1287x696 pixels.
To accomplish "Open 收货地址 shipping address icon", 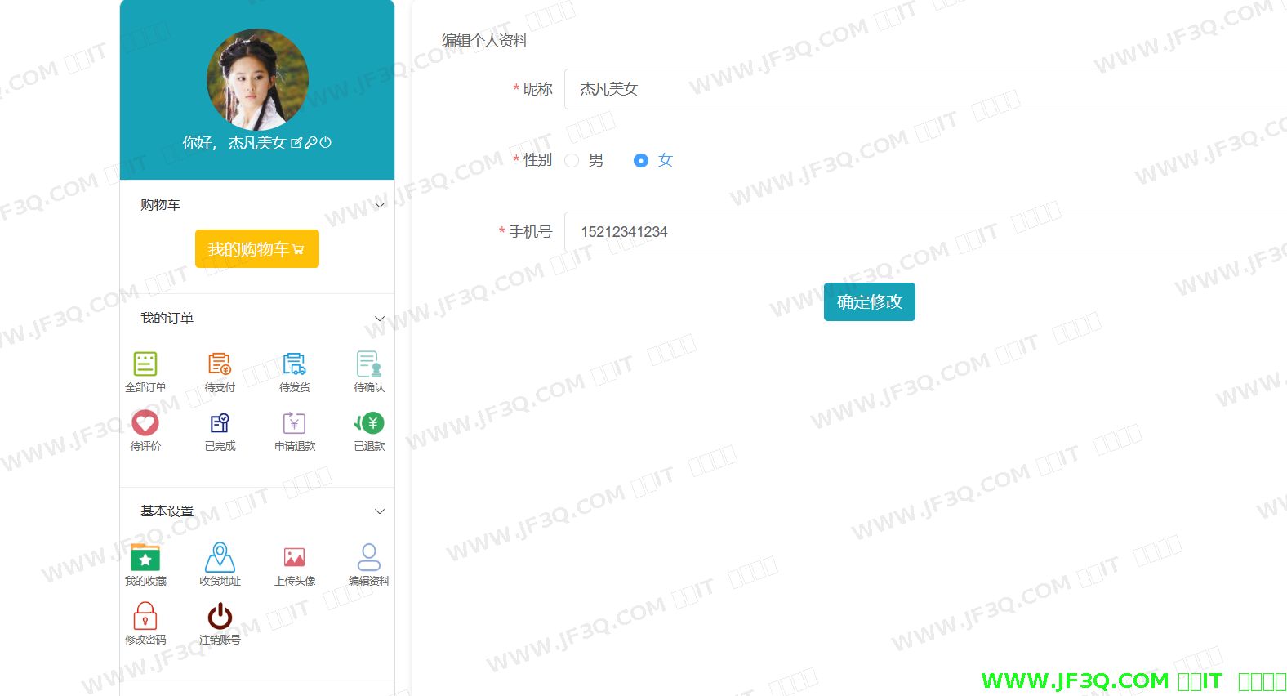I will (220, 558).
